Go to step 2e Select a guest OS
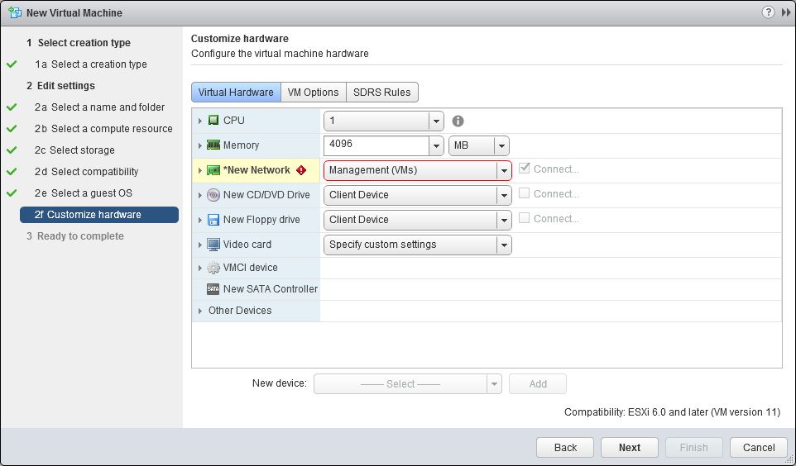796x466 pixels. pyautogui.click(x=84, y=193)
